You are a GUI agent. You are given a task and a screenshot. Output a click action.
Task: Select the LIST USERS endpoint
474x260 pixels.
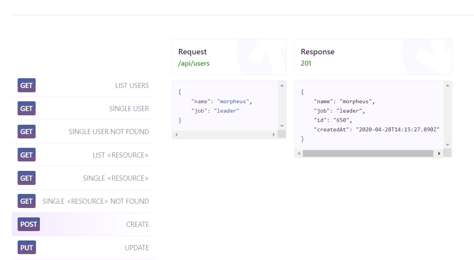click(x=132, y=85)
